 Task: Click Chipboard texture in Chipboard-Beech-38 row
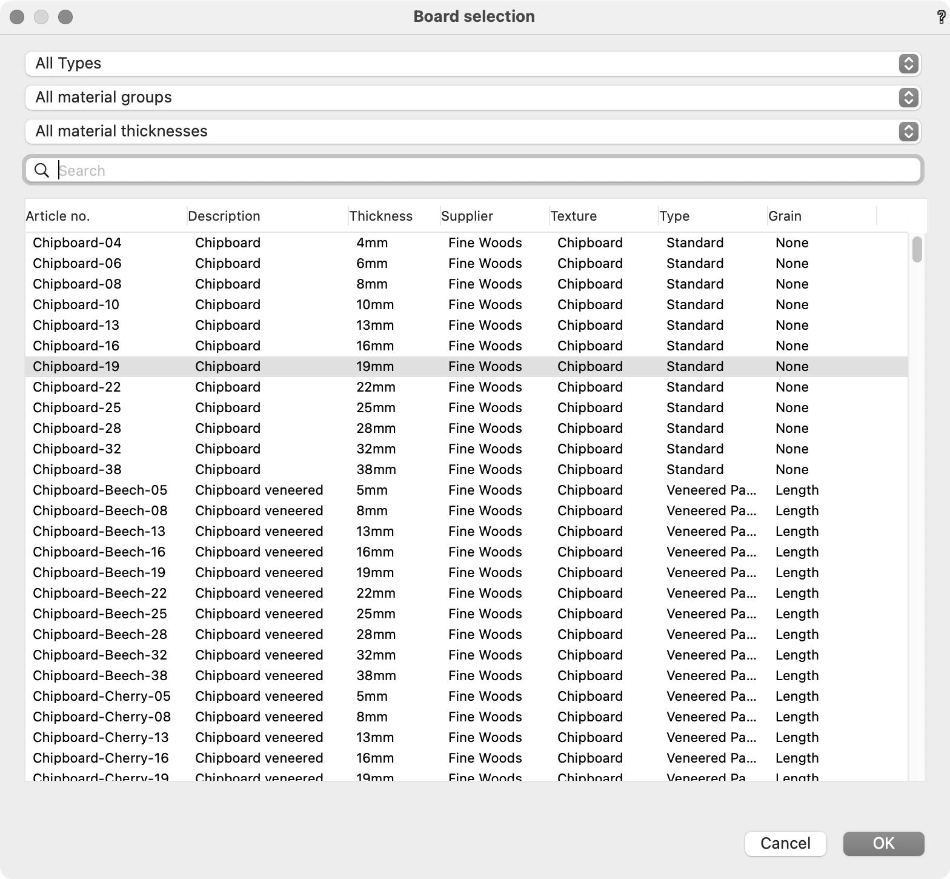pos(590,676)
